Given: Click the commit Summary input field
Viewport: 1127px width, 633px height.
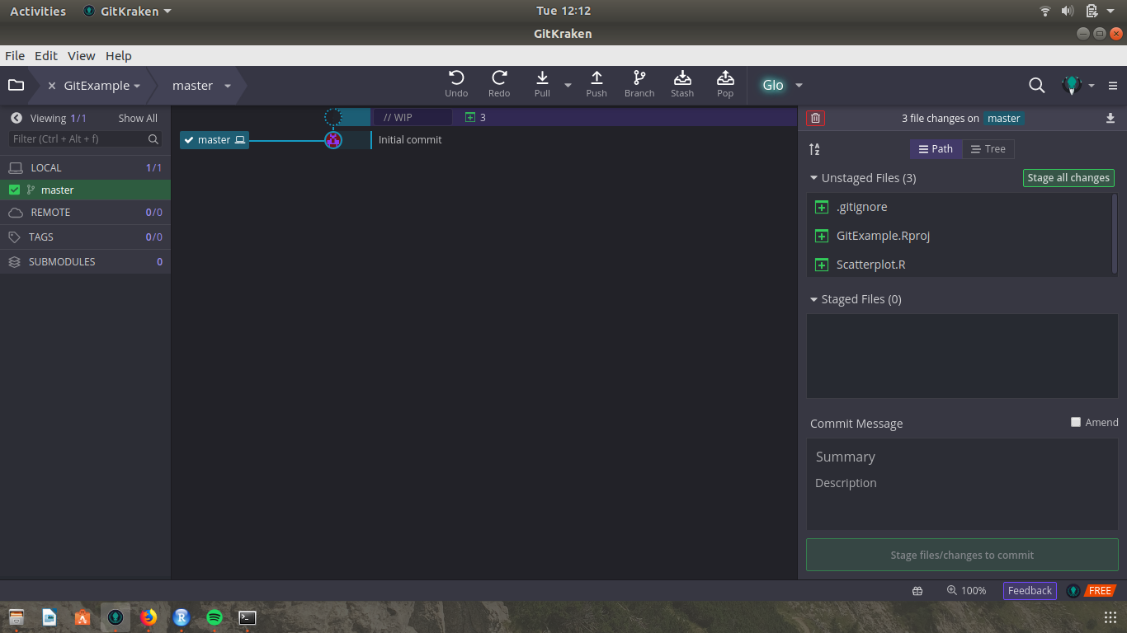Looking at the screenshot, I should point(961,457).
